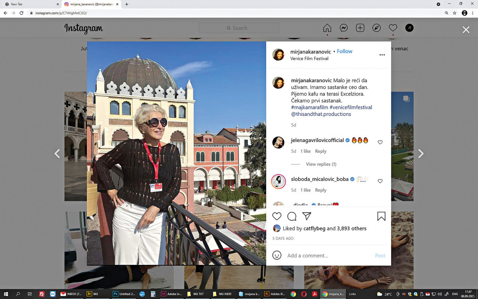Open the Windows Start menu
Screen dimensions: 478x299
tap(6, 294)
